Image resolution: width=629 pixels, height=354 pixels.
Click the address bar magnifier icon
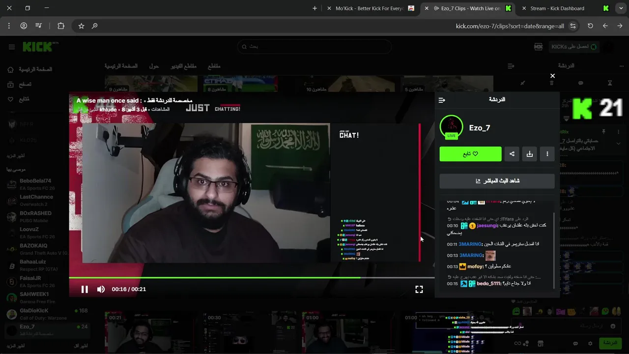95,26
